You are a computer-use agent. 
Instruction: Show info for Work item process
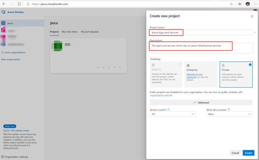[x=229, y=109]
